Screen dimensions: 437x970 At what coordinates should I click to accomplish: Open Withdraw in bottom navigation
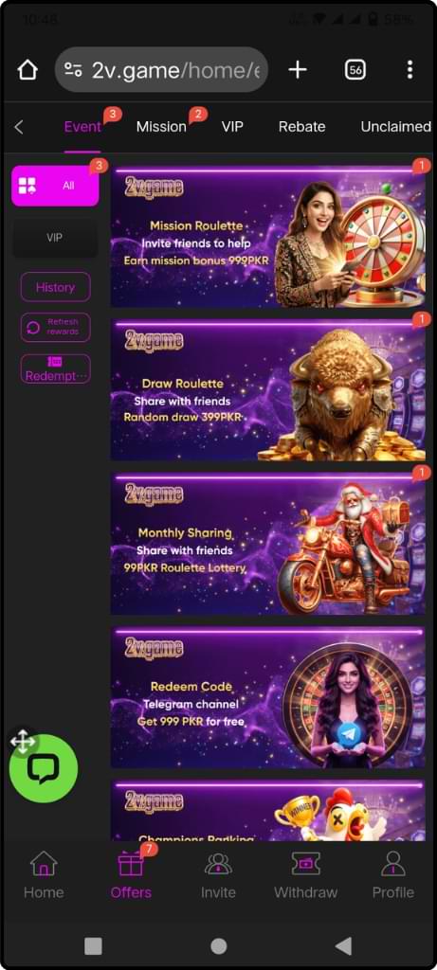(306, 874)
